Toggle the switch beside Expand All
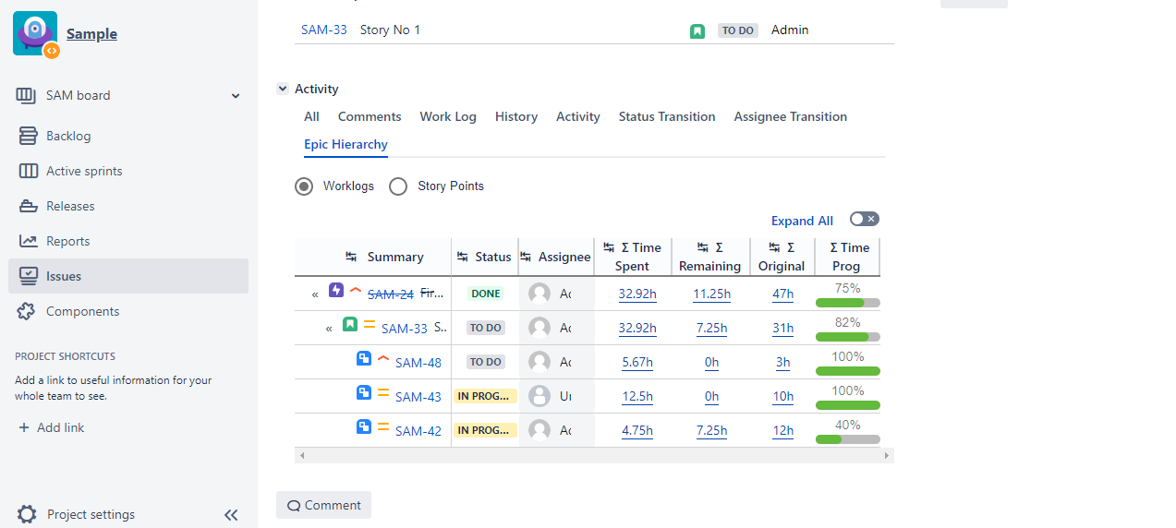Viewport: 1176px width, 528px height. [865, 219]
